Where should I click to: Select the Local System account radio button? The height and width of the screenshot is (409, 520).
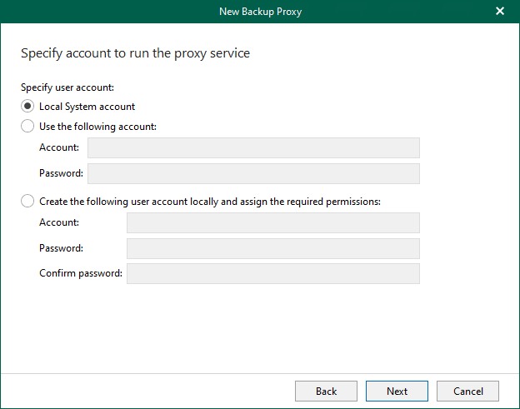(x=27, y=107)
